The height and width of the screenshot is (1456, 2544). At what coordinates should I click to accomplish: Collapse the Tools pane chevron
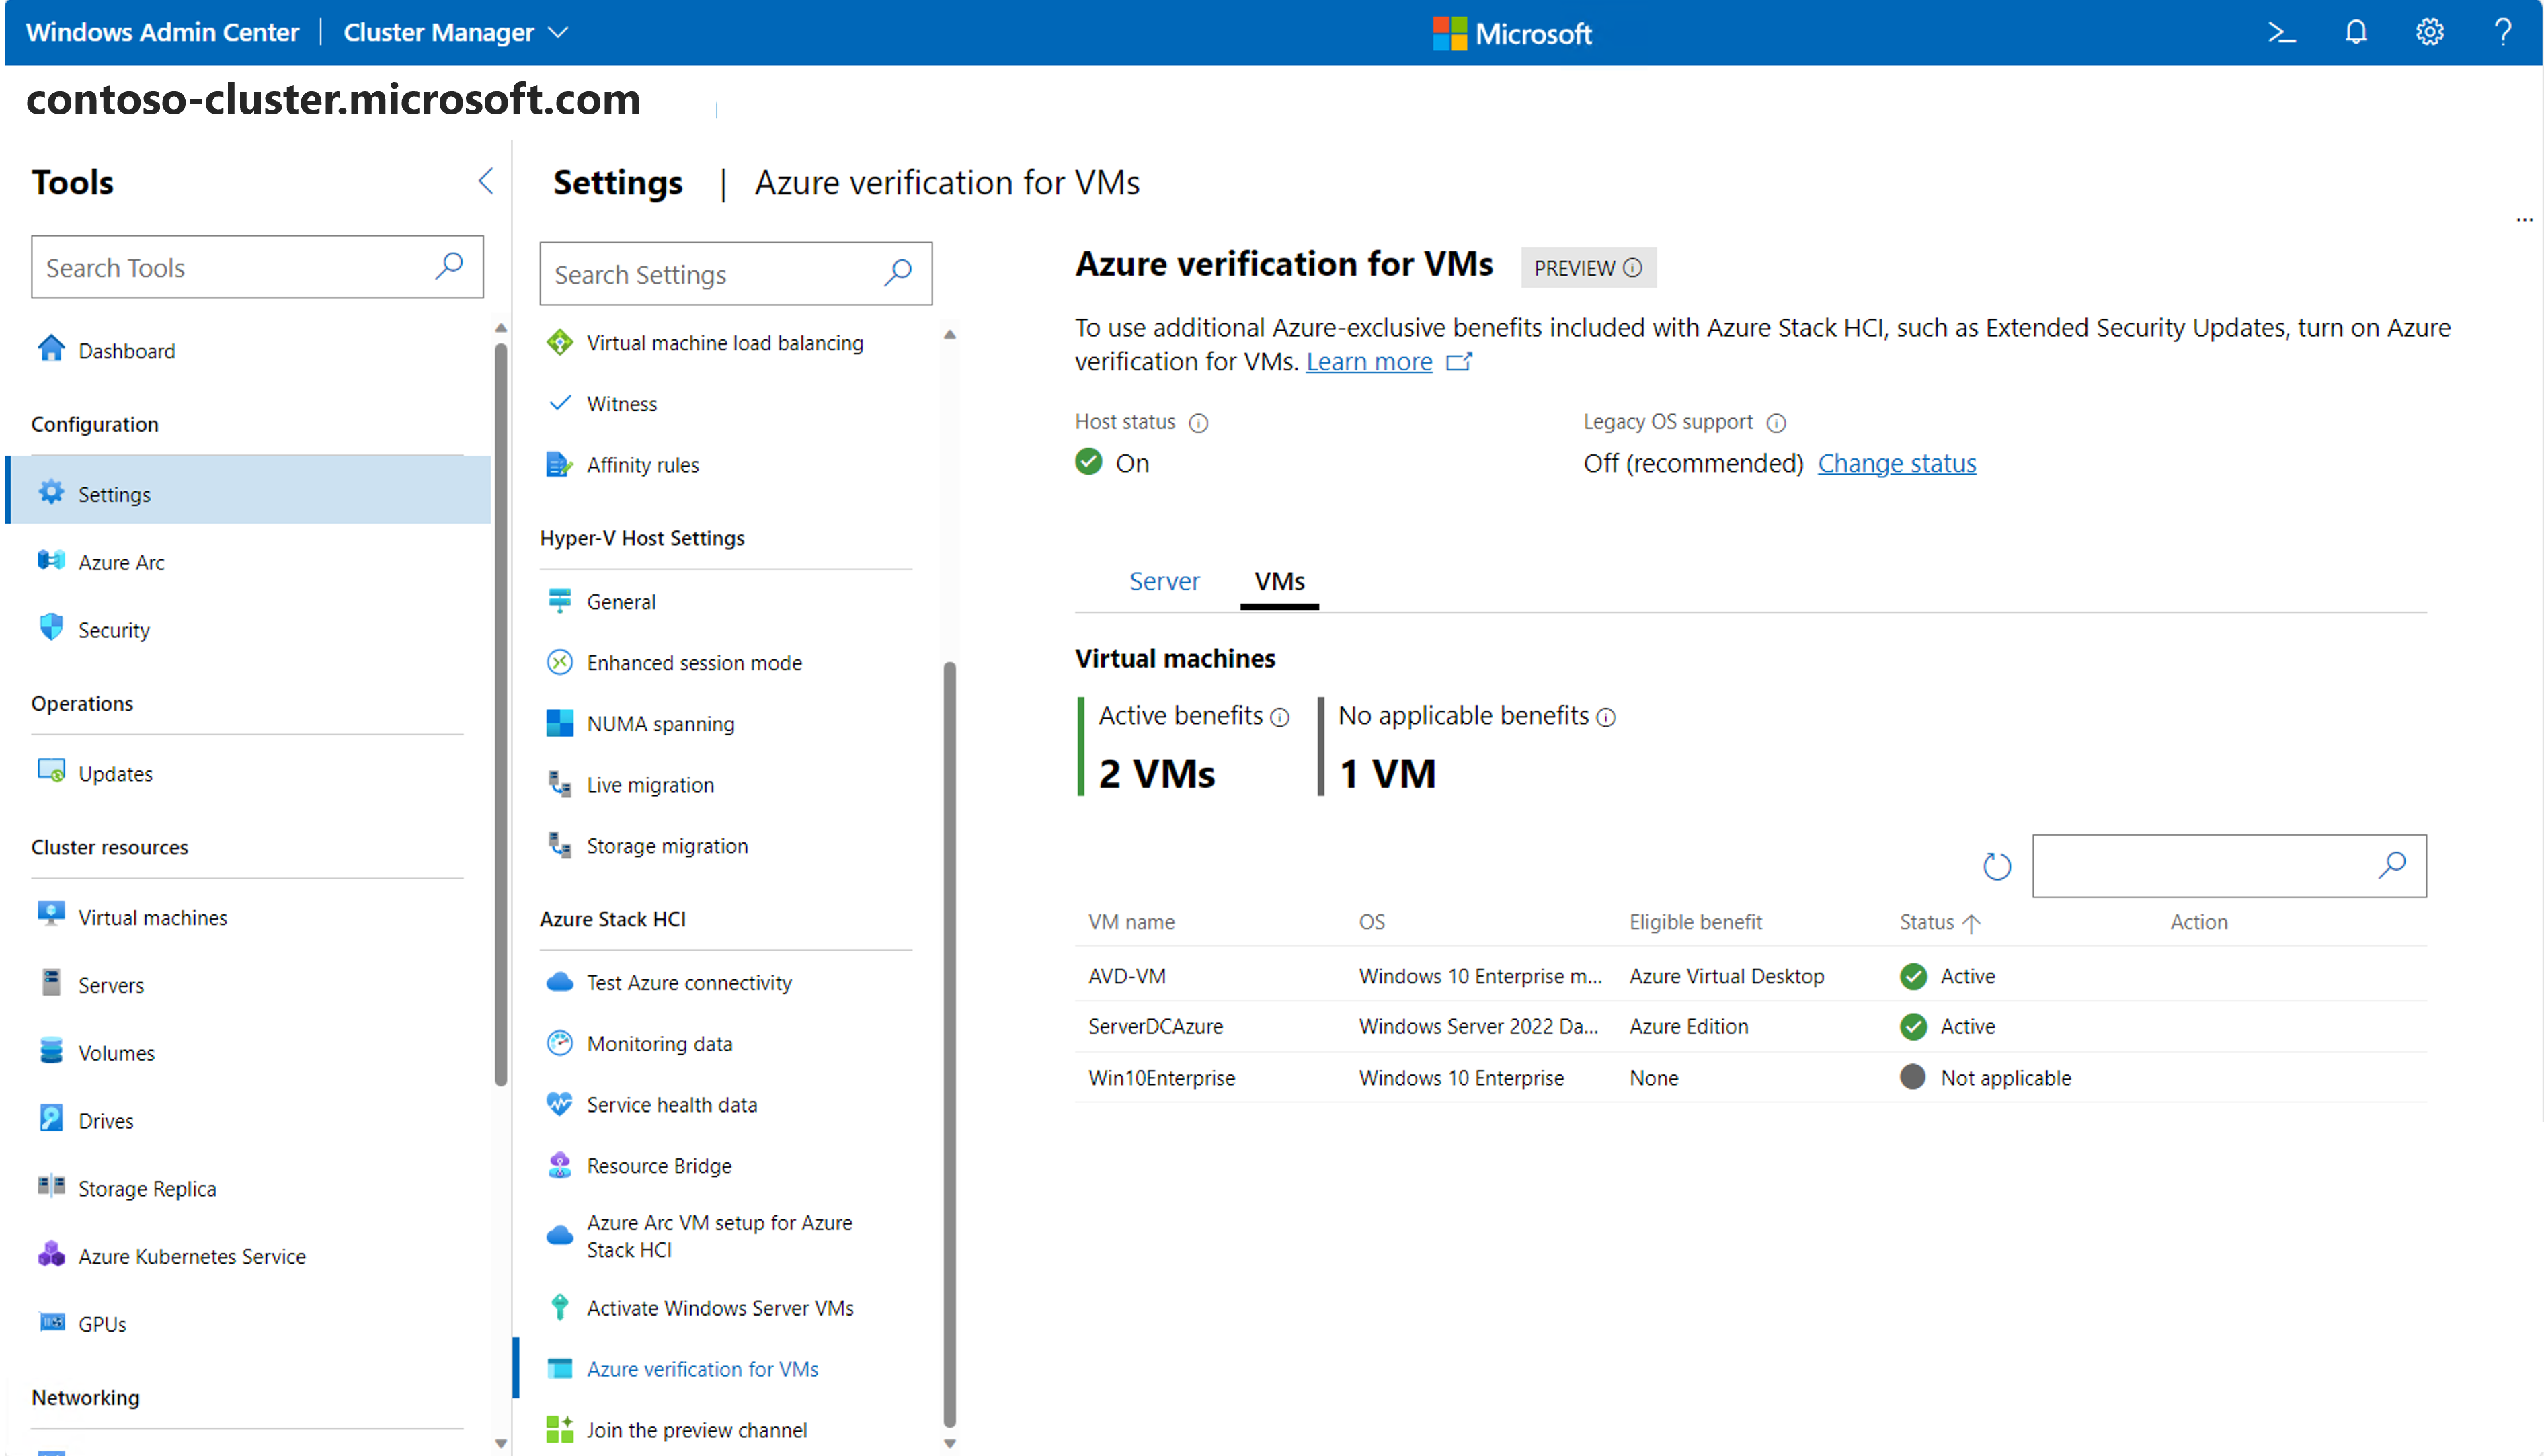[486, 181]
